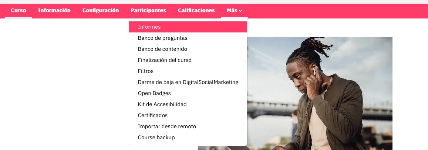Open the Calificaciones tab
428x150 pixels.
tap(196, 11)
